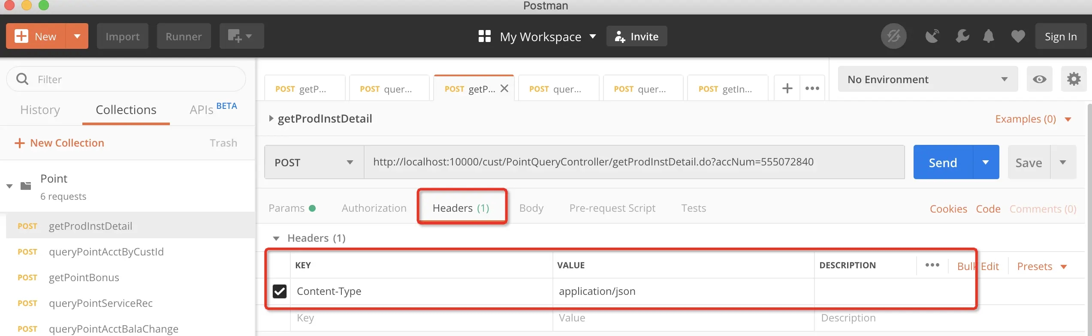Image resolution: width=1092 pixels, height=336 pixels.
Task: Open the No Environment dropdown
Action: click(x=927, y=79)
